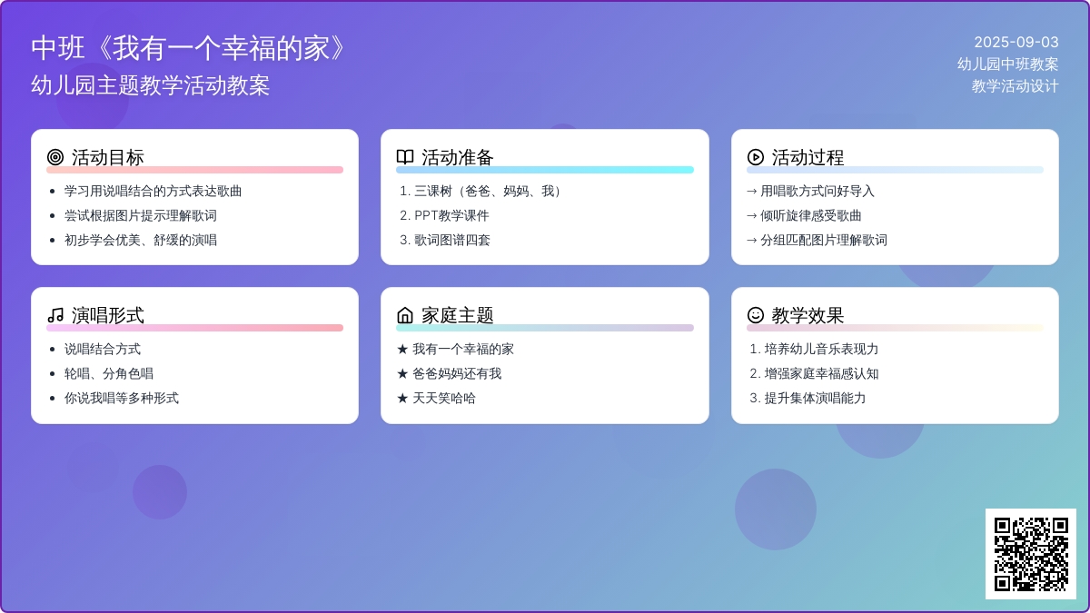
Task: Click the open book icon beside 活动准备
Action: pos(405,157)
